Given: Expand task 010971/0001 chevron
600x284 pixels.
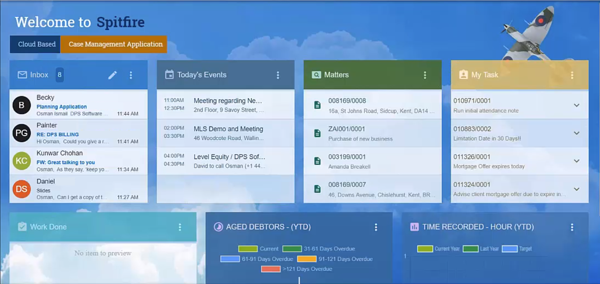Looking at the screenshot, I should point(576,105).
